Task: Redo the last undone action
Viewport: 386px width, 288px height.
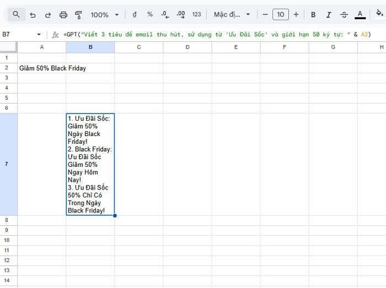Action: [47, 14]
